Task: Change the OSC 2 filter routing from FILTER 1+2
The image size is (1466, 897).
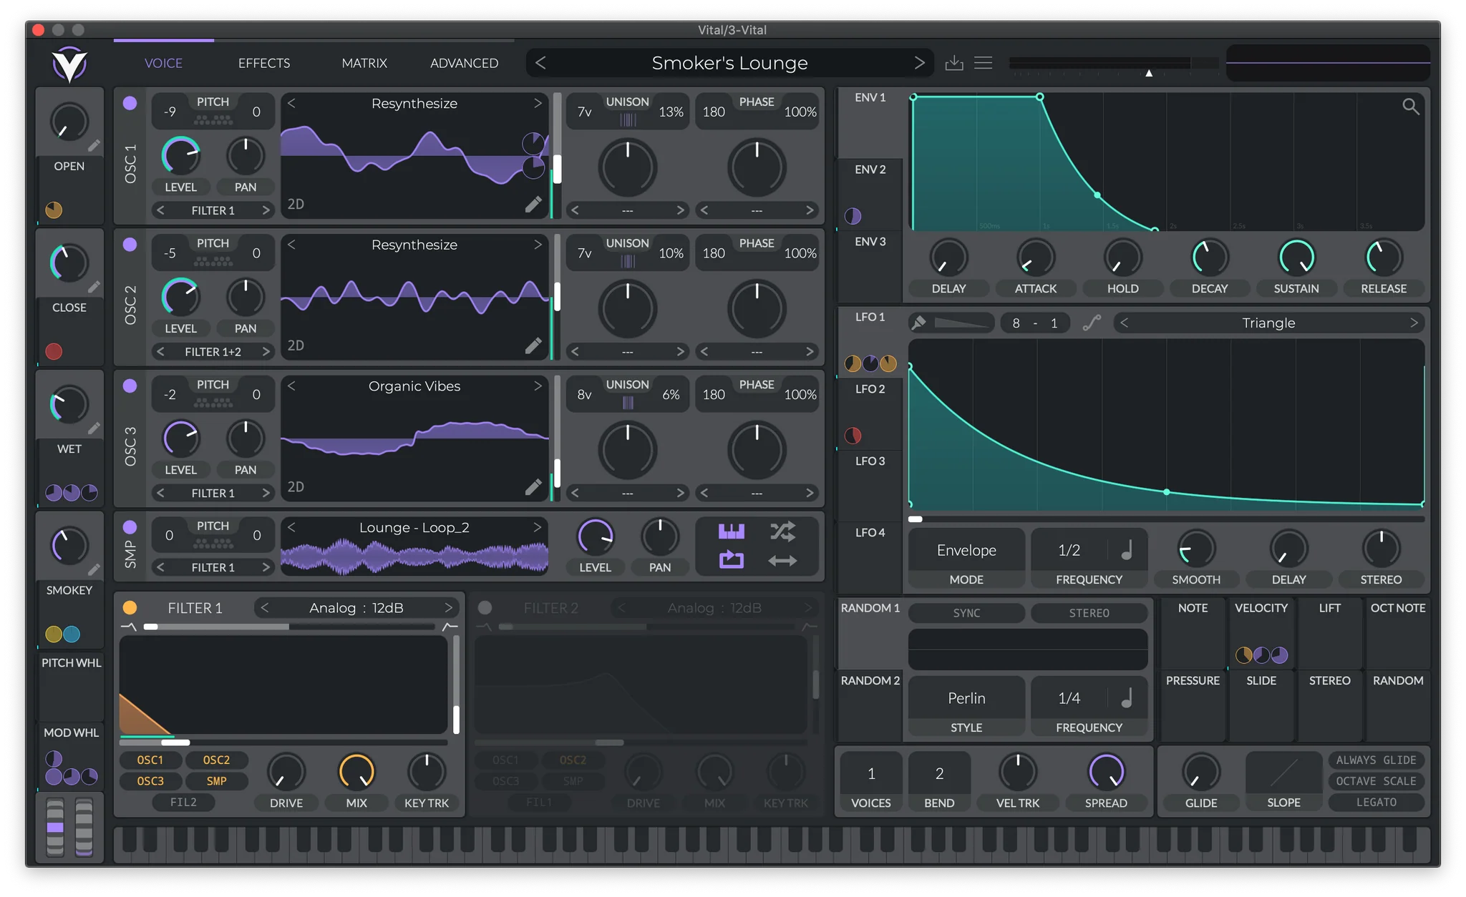Action: pos(213,351)
